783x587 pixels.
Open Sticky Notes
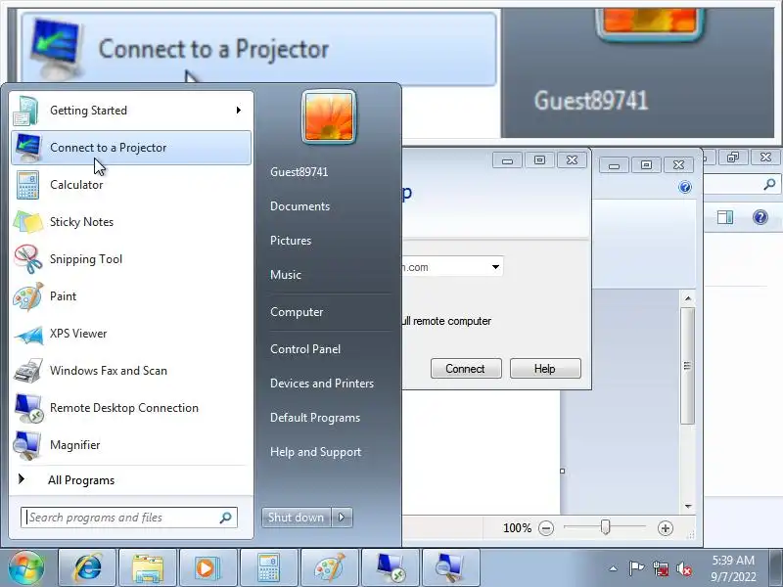[x=131, y=222]
